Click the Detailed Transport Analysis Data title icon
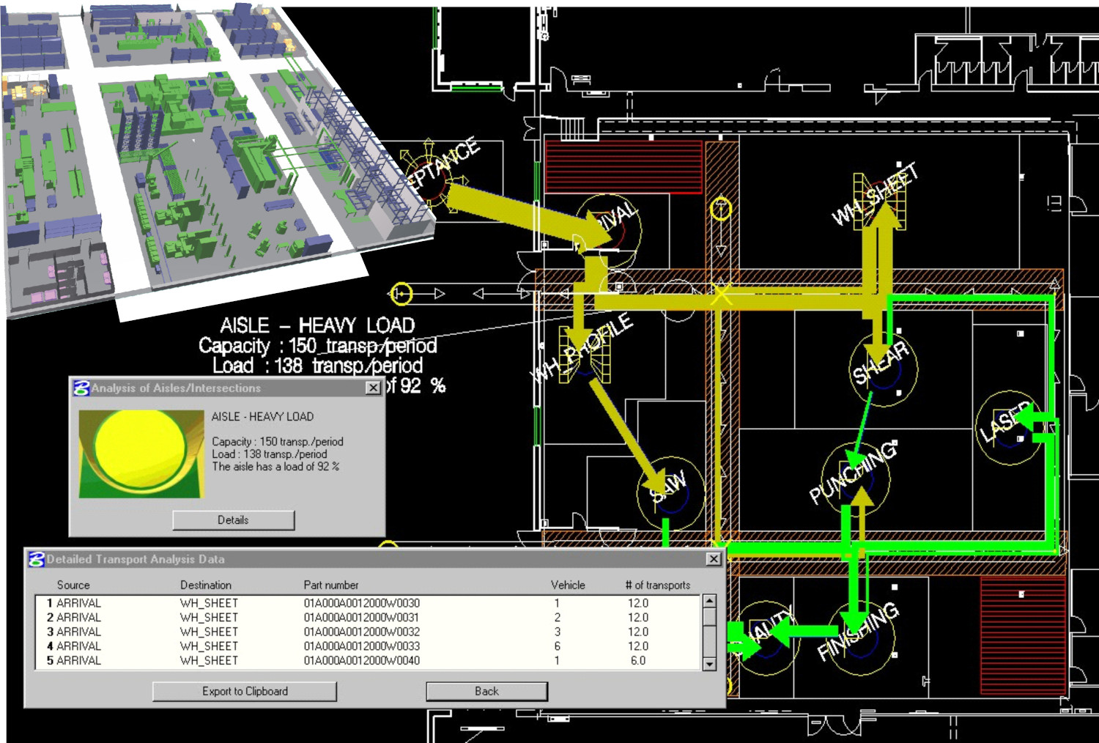This screenshot has height=743, width=1099. pyautogui.click(x=37, y=559)
